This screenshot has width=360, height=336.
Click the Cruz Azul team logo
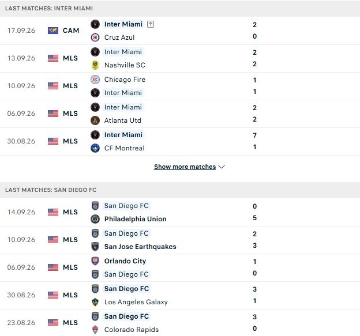pyautogui.click(x=95, y=37)
